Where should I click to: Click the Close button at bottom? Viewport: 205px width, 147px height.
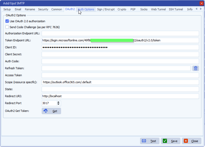pos(192,141)
